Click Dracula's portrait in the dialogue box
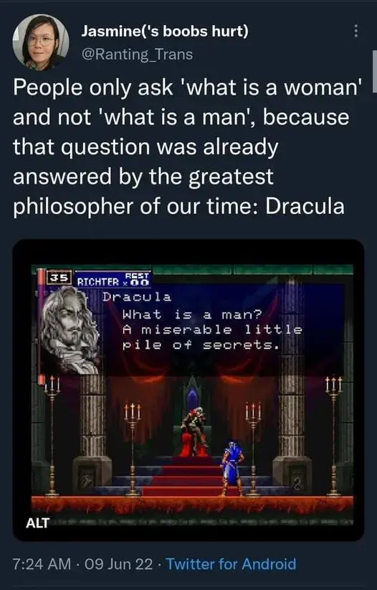This screenshot has height=590, width=377. pos(71,330)
